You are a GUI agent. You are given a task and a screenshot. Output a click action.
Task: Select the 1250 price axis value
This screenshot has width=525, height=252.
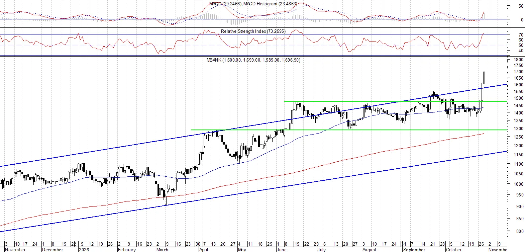point(519,137)
